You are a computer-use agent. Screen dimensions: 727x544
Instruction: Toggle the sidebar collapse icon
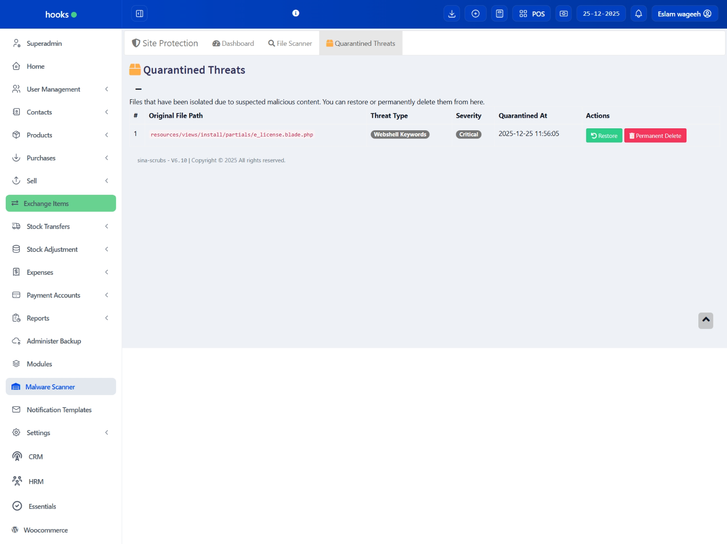[x=139, y=14]
